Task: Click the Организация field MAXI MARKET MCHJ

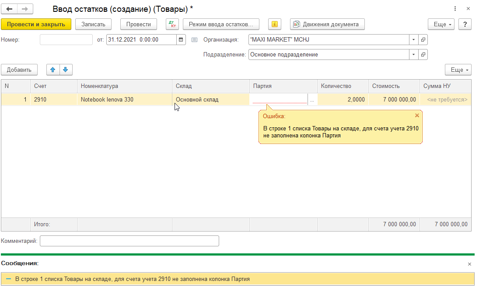Action: click(x=329, y=39)
